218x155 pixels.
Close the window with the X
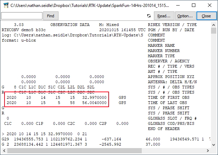point(210,6)
